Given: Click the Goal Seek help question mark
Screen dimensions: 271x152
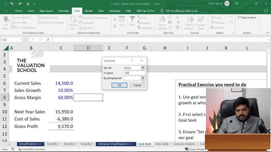Looking at the screenshot, I should click(132, 60).
